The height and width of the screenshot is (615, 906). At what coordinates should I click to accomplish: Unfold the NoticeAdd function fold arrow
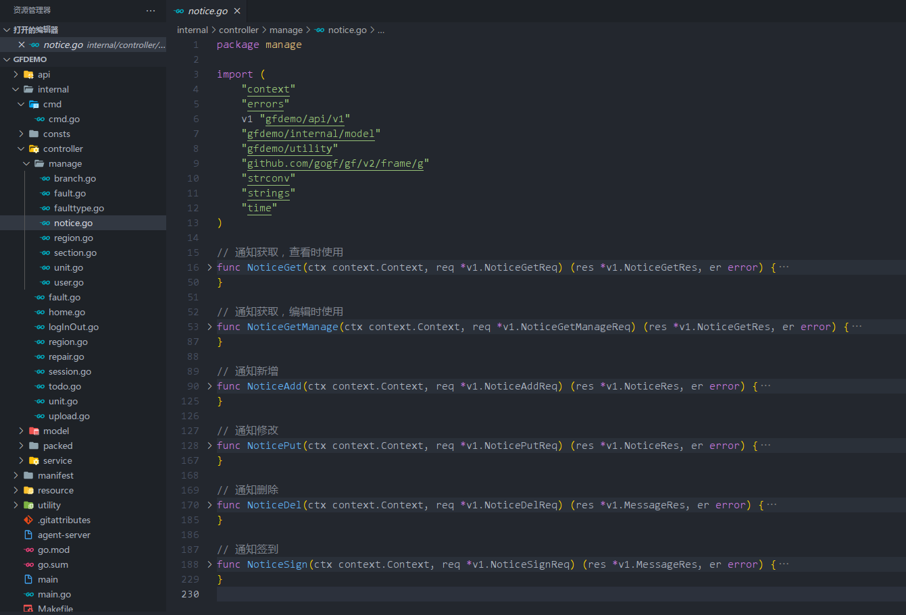tap(209, 386)
